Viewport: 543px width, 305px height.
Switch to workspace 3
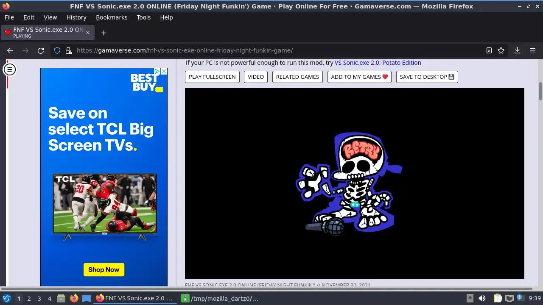[x=39, y=298]
